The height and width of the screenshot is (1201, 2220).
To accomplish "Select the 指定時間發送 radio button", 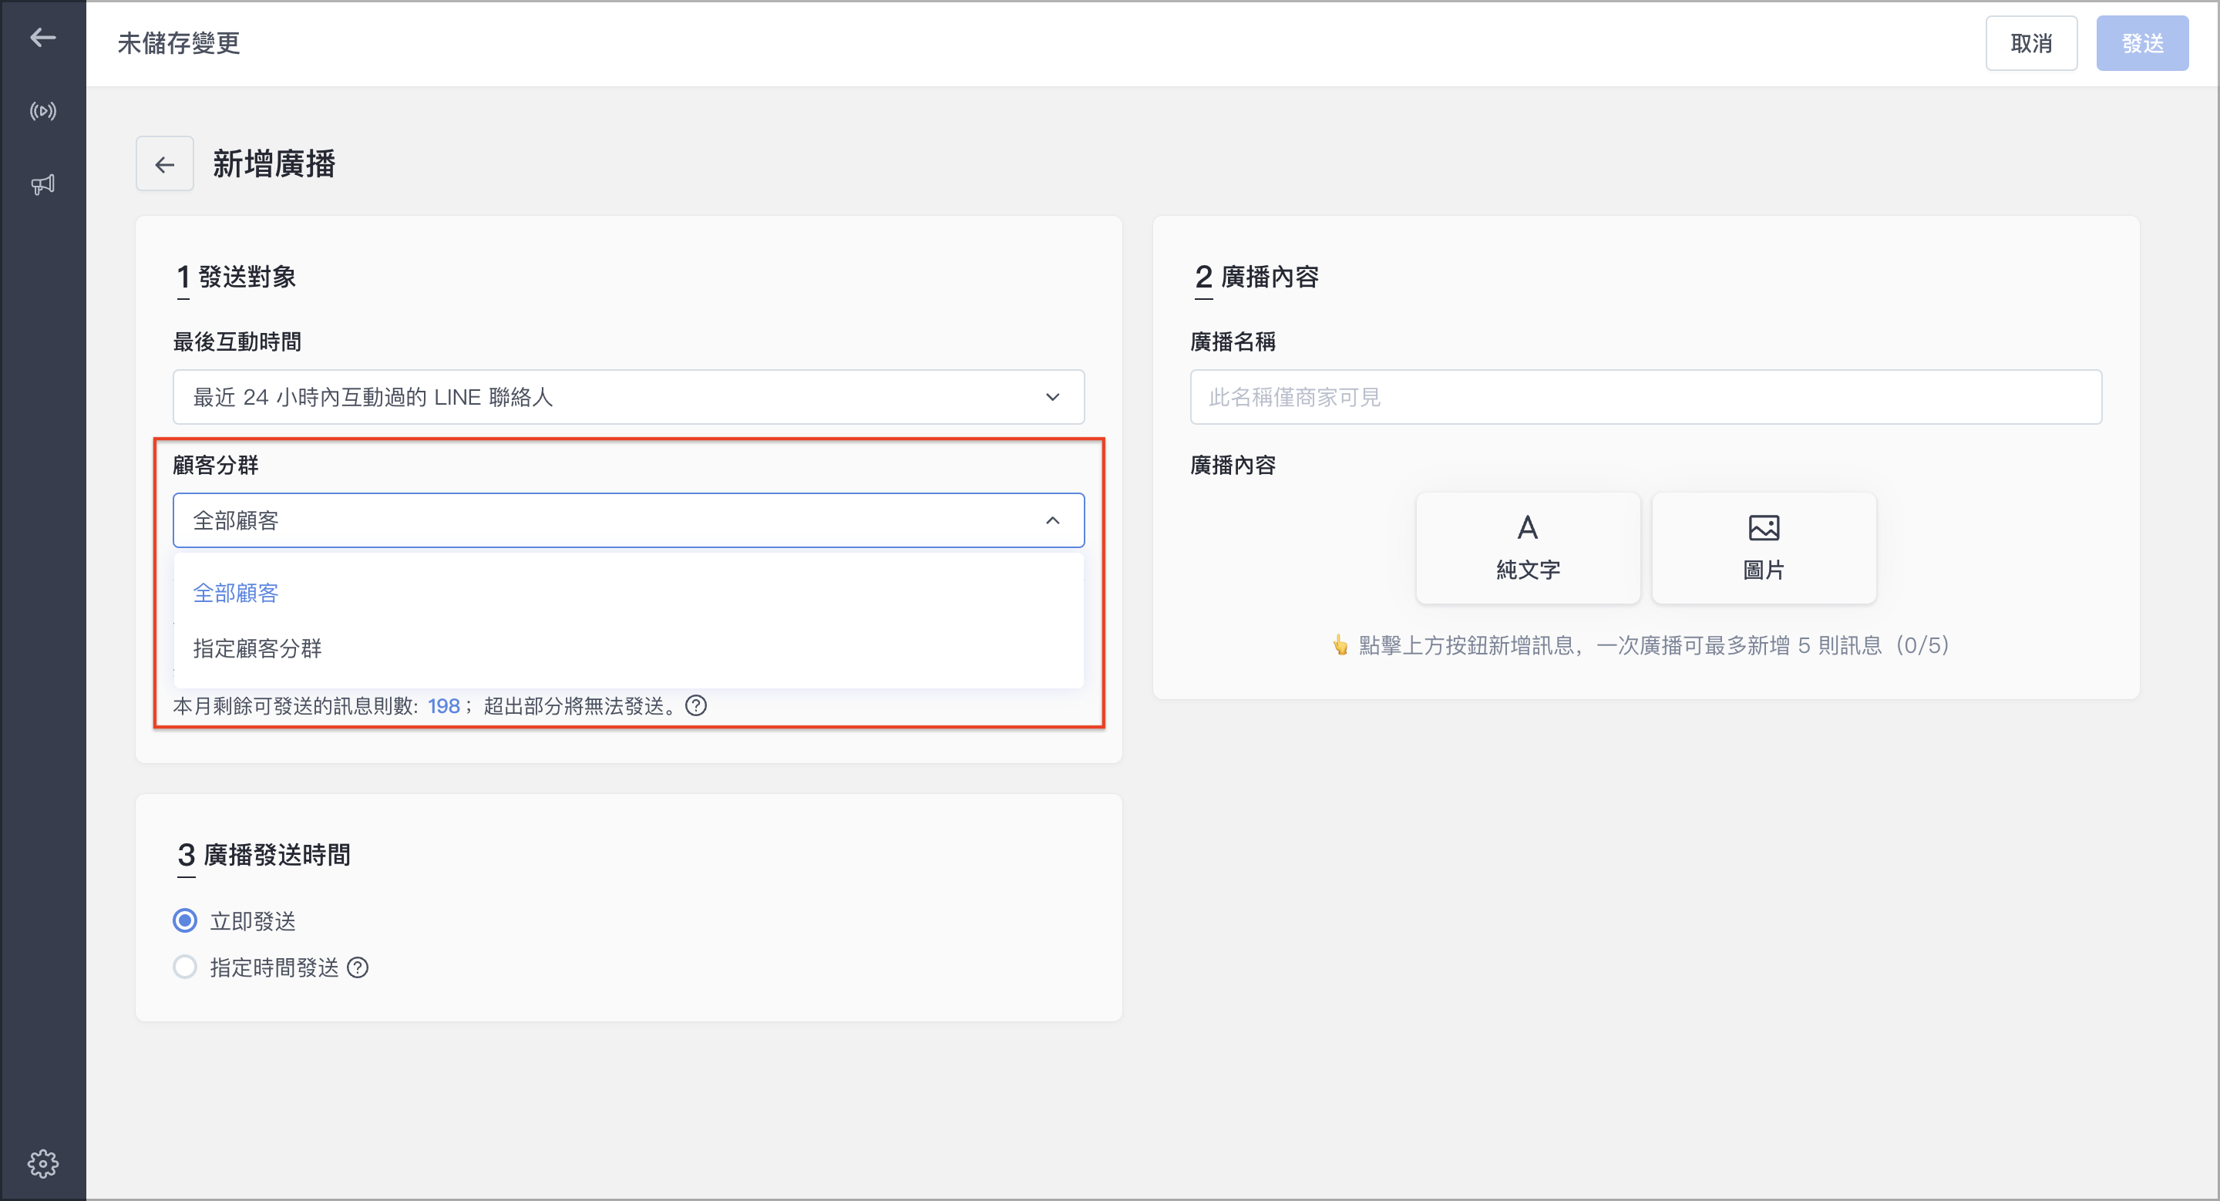I will [x=184, y=967].
